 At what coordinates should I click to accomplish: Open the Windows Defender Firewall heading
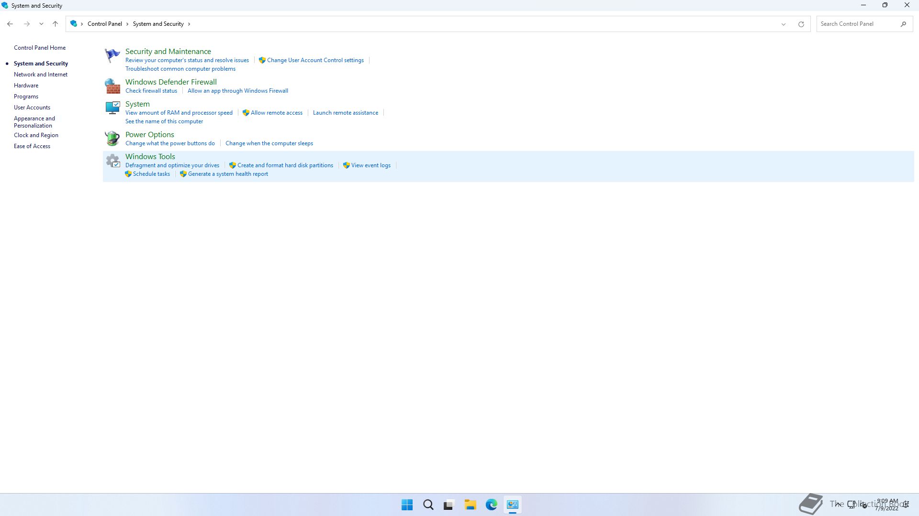[171, 82]
